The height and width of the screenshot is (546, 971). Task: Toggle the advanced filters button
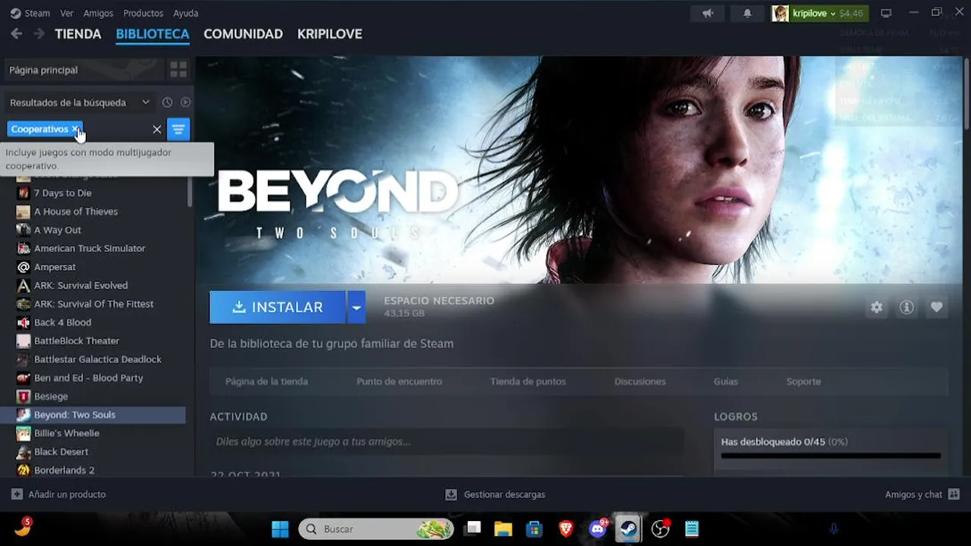point(178,130)
